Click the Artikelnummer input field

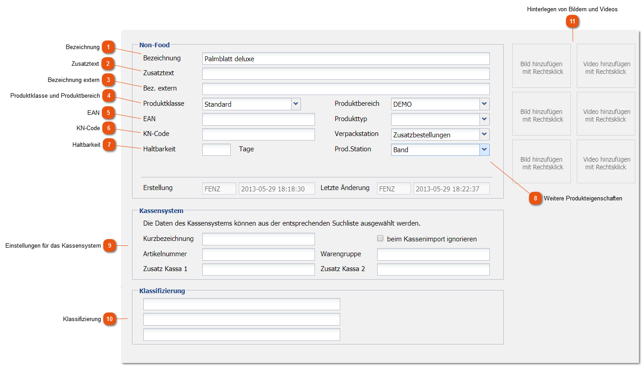(x=259, y=254)
